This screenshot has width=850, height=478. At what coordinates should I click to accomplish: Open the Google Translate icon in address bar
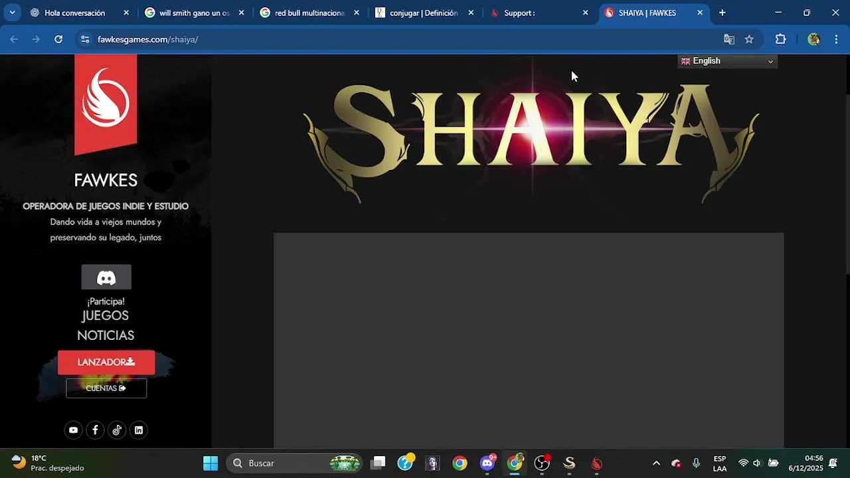729,39
